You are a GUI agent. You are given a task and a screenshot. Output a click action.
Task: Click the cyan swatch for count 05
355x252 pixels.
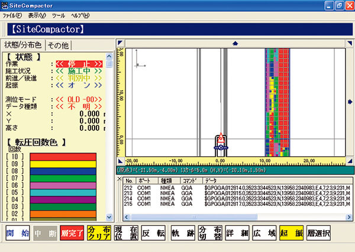pos(63,192)
